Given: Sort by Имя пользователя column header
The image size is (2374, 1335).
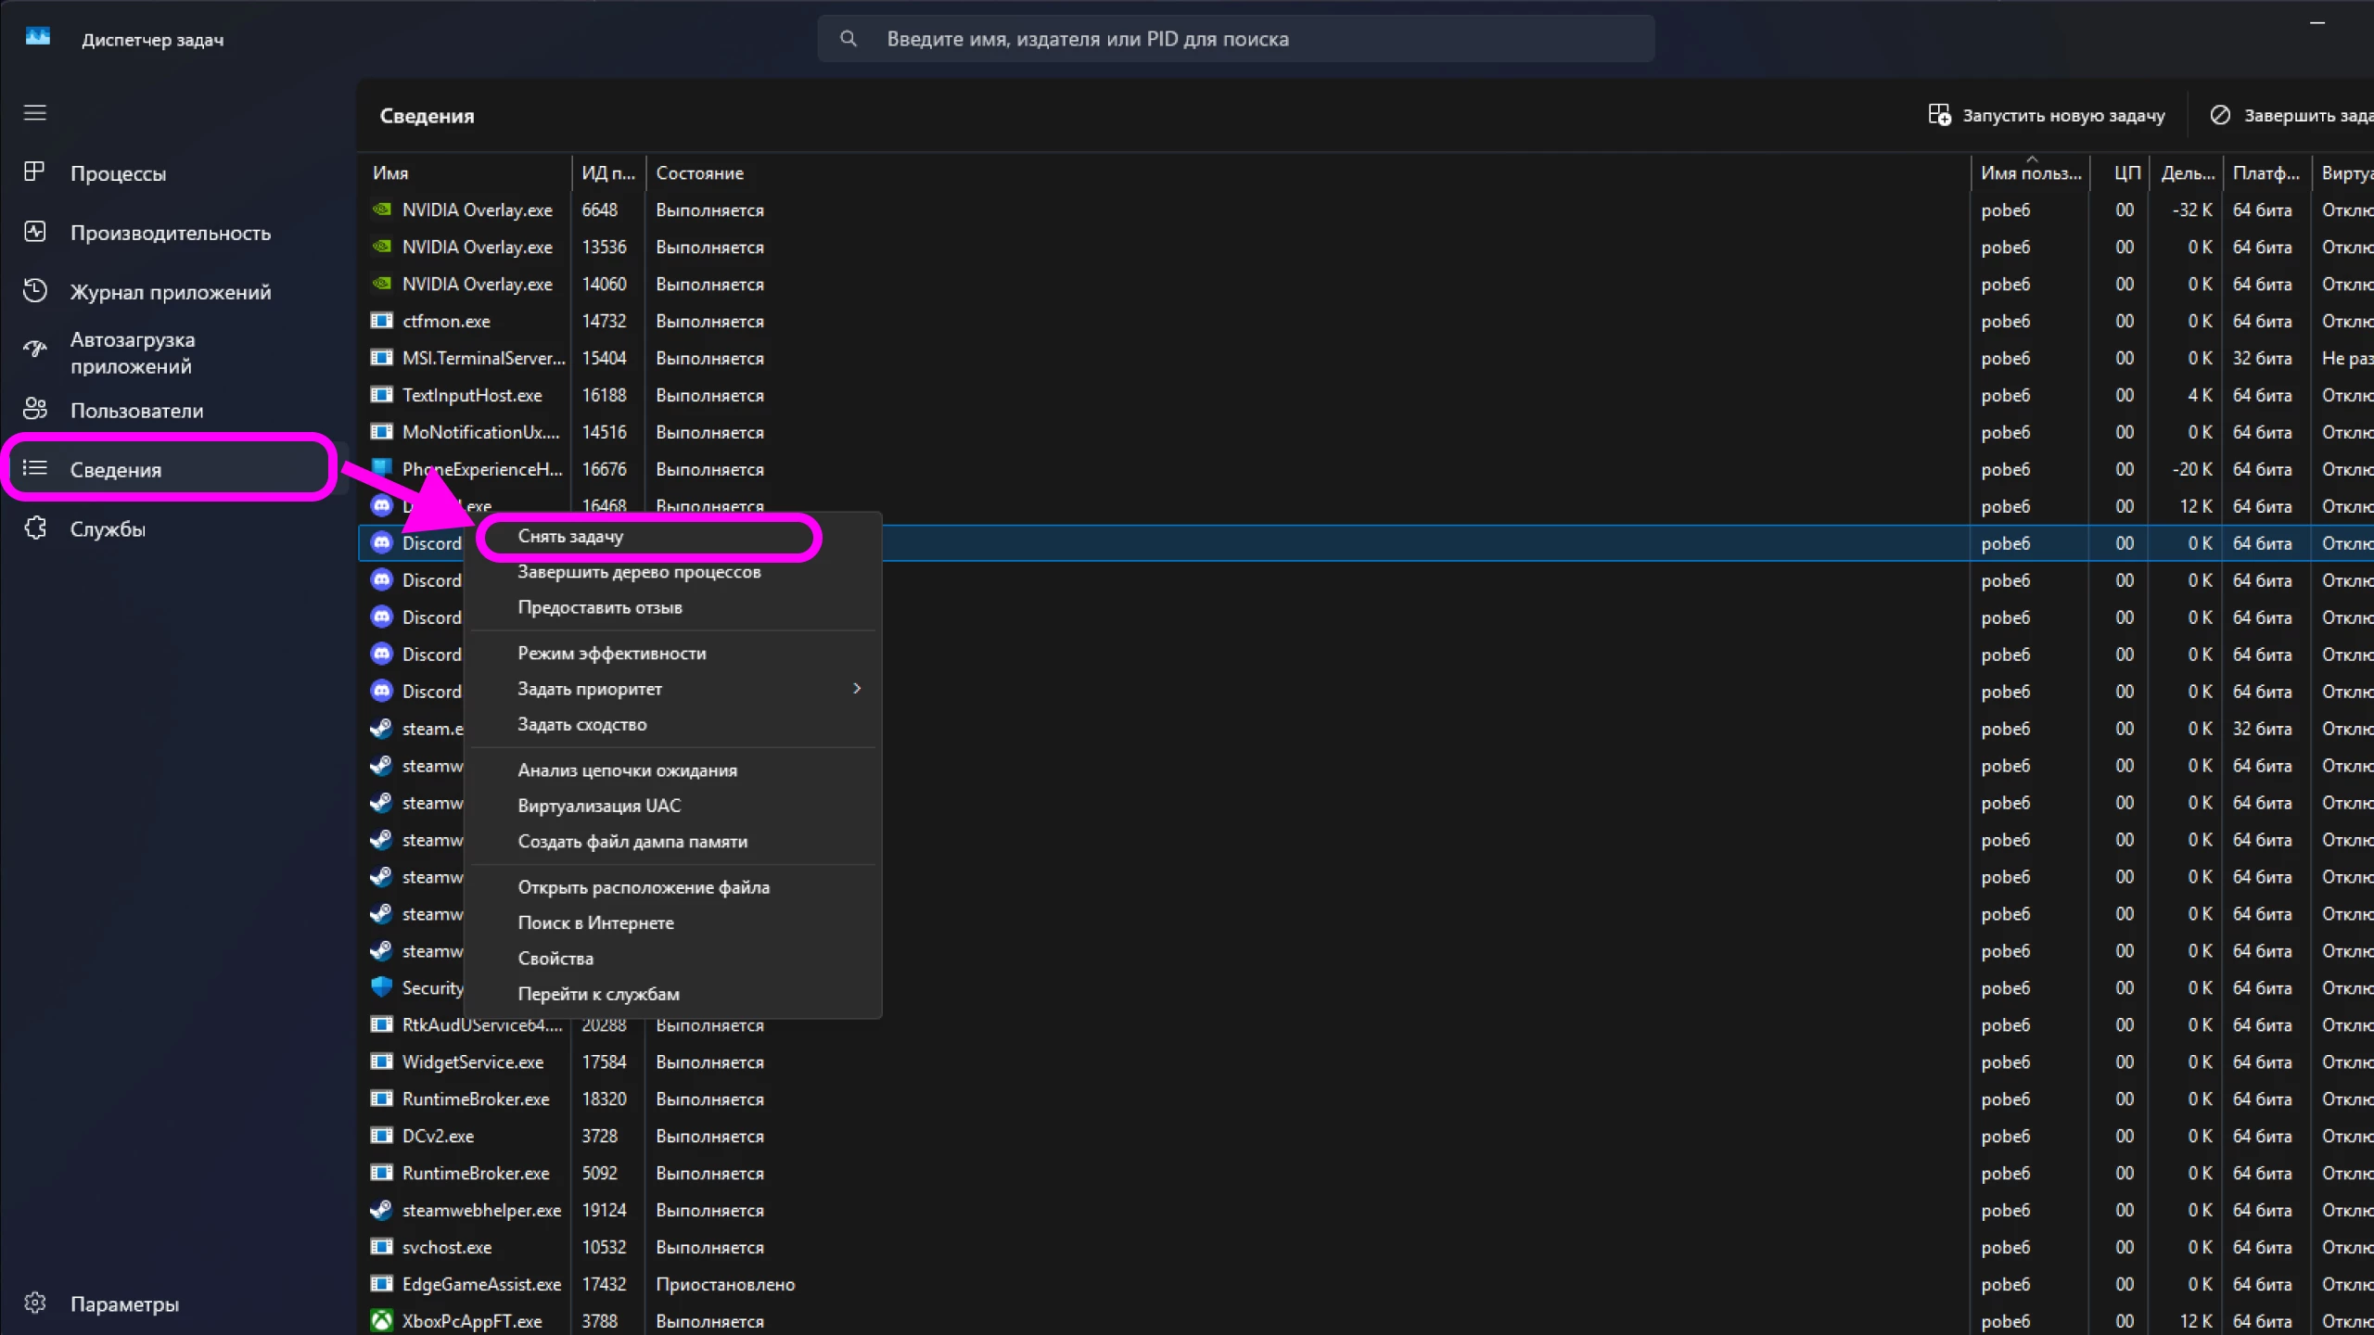Looking at the screenshot, I should point(2030,173).
